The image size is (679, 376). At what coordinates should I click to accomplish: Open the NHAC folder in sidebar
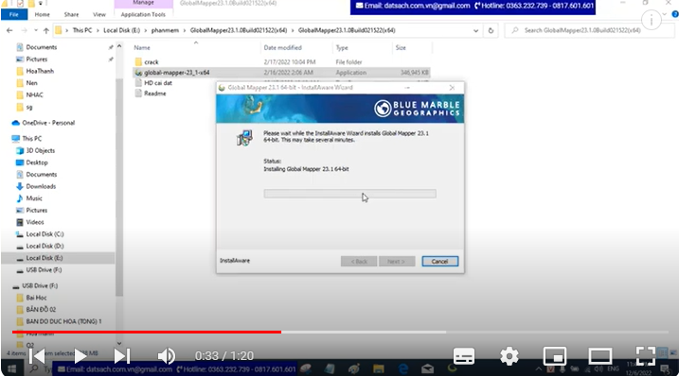coord(34,95)
